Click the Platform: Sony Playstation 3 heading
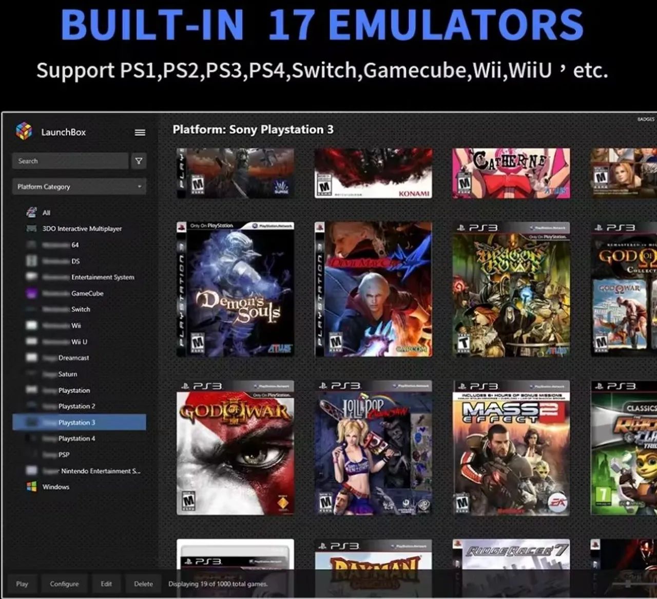The width and height of the screenshot is (657, 599). pos(253,129)
